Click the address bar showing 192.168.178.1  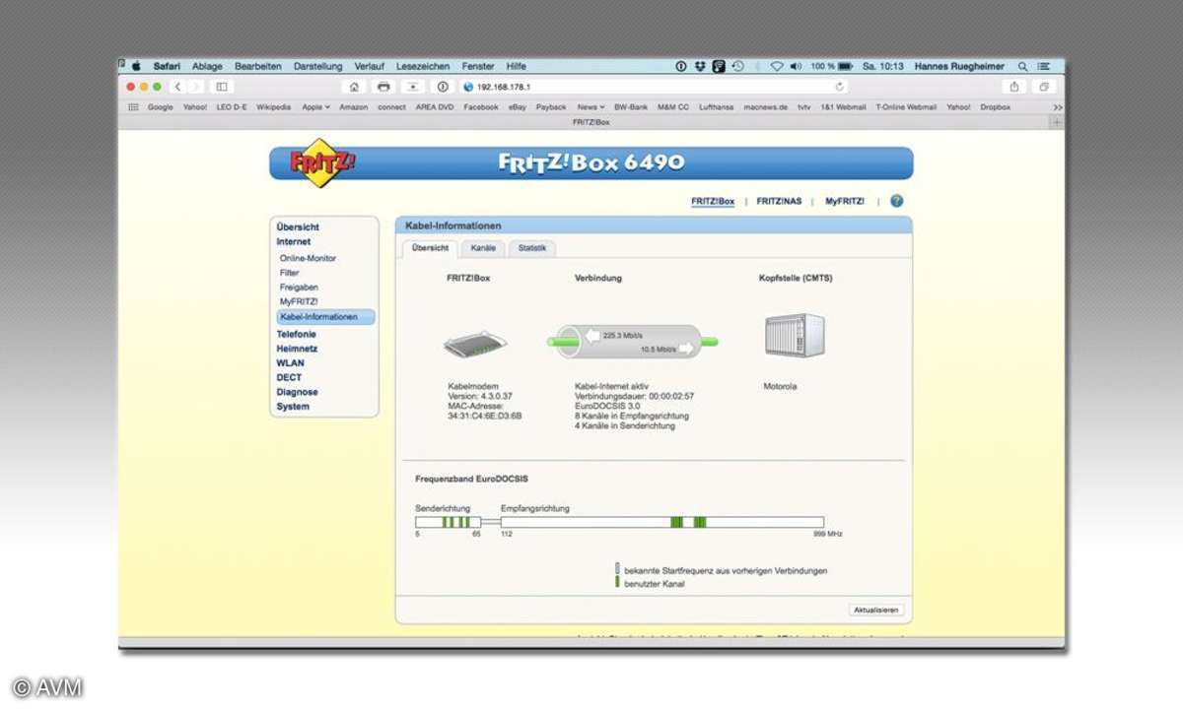coord(655,87)
